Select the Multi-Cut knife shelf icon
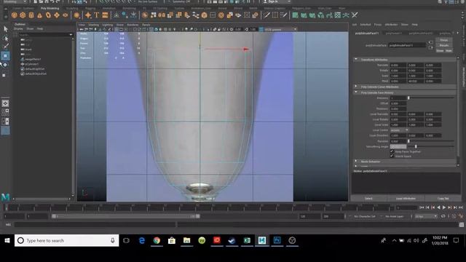This screenshot has height=262, width=466. tap(267, 15)
